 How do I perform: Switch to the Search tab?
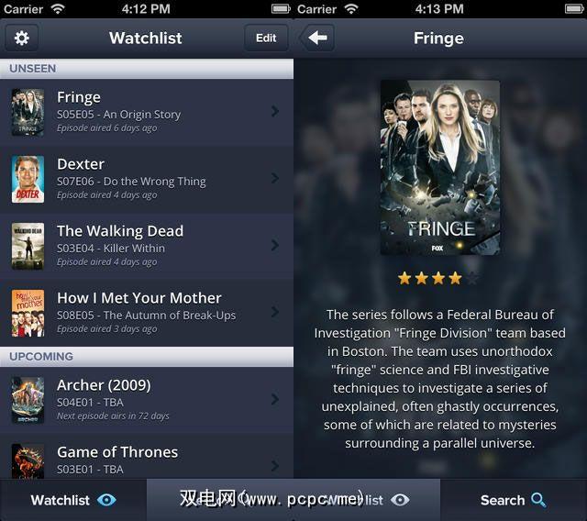[514, 500]
